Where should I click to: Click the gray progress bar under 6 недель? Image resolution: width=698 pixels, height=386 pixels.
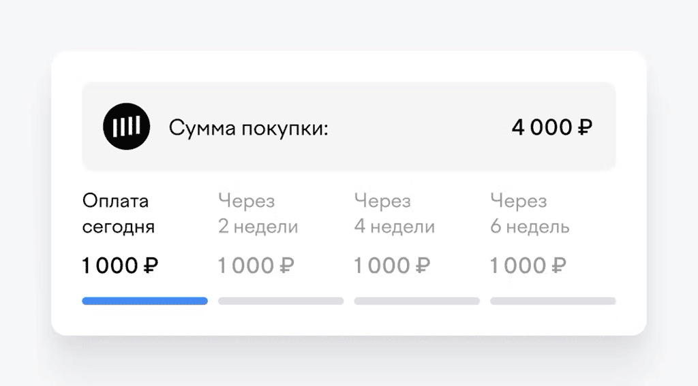pyautogui.click(x=553, y=301)
